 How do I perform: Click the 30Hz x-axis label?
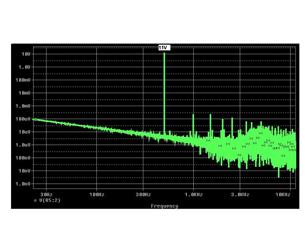46,194
